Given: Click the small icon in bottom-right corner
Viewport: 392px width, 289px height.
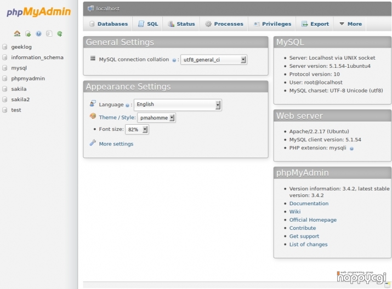Looking at the screenshot, I should pyautogui.click(x=388, y=284).
